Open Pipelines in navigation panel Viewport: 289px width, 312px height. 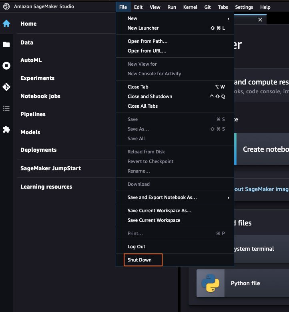33,114
